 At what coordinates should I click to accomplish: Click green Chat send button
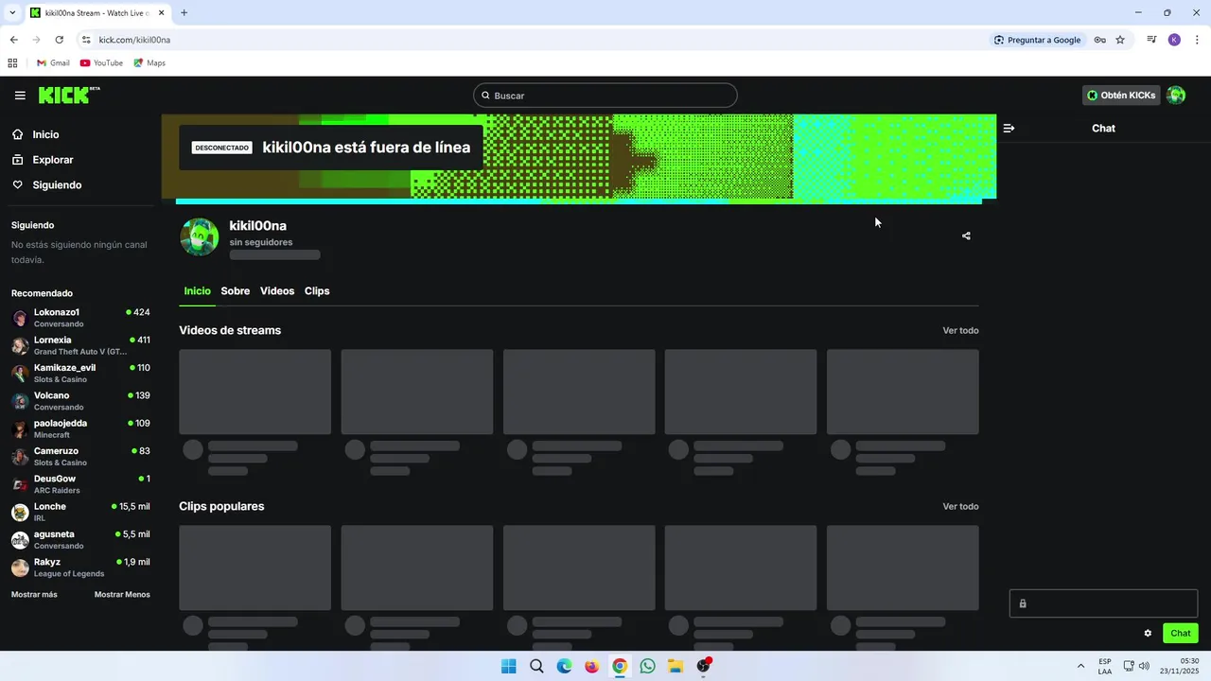[1181, 634]
